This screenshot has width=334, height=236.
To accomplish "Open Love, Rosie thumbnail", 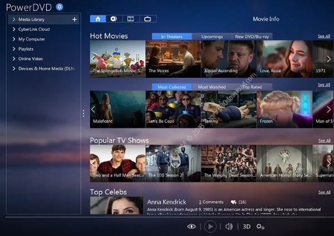I will click(x=285, y=59).
